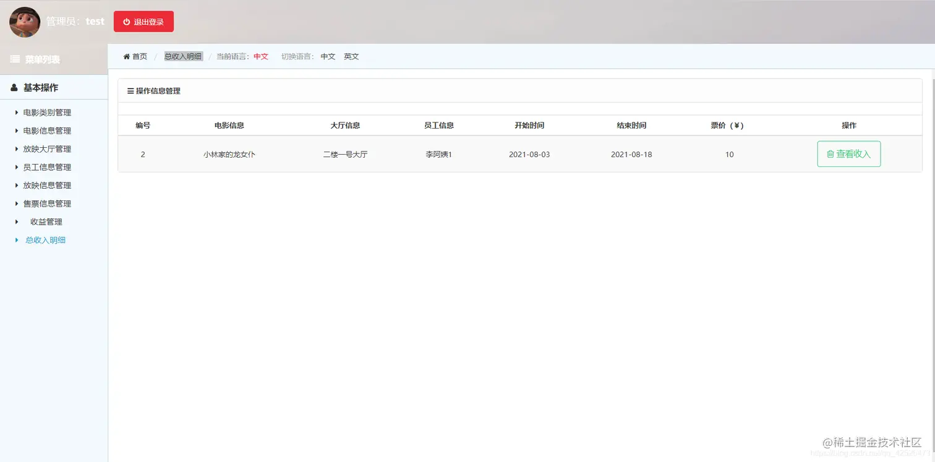Click the 操作信息管理 panel title
This screenshot has height=462, width=935.
[158, 91]
